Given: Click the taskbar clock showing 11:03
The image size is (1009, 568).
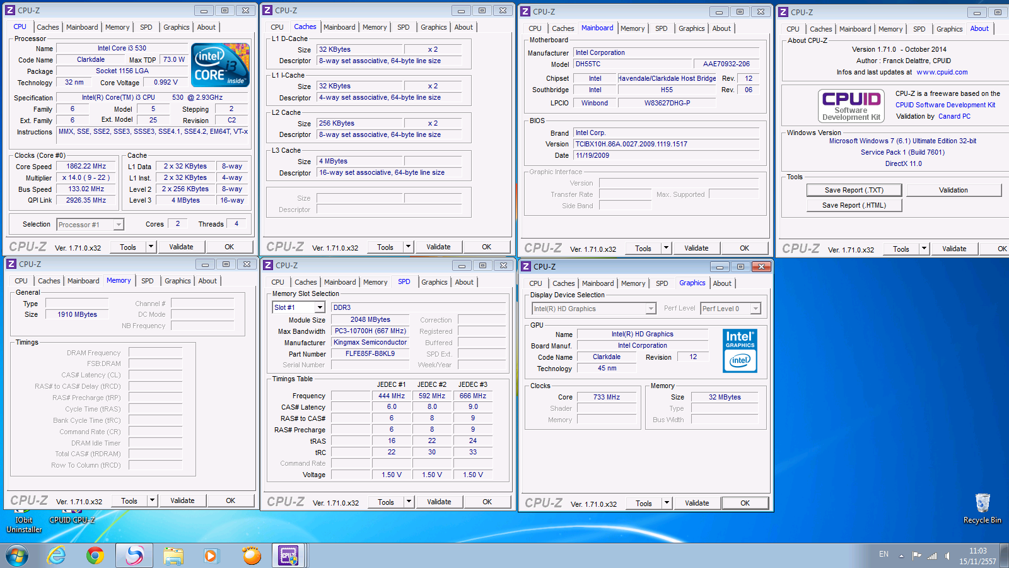Looking at the screenshot, I should click(977, 556).
